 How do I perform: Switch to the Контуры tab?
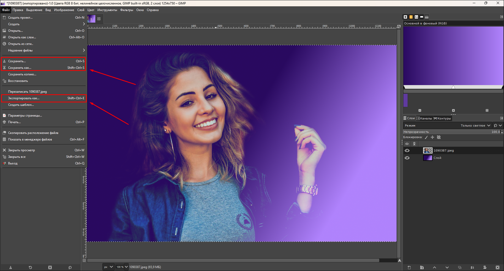pos(442,118)
